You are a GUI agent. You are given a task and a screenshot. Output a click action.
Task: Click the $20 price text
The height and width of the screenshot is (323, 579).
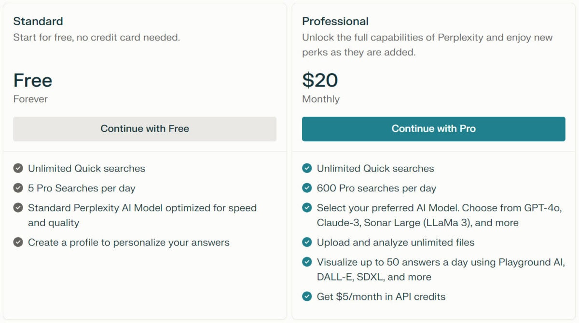click(320, 80)
